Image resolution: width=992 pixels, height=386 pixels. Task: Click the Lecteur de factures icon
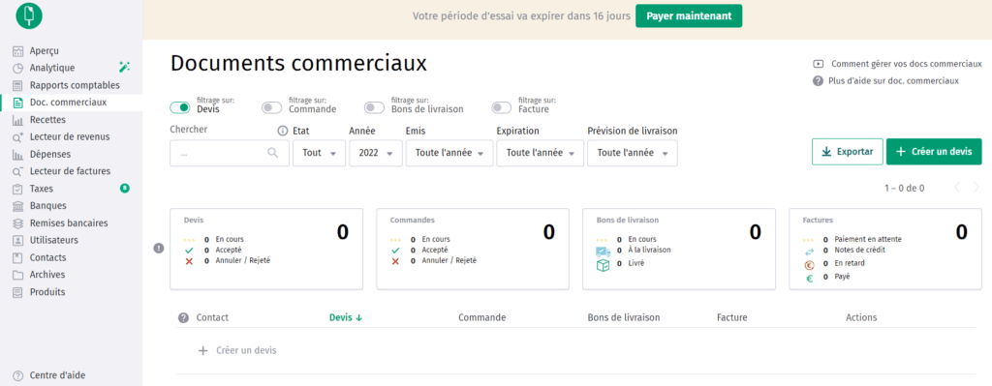(x=17, y=171)
